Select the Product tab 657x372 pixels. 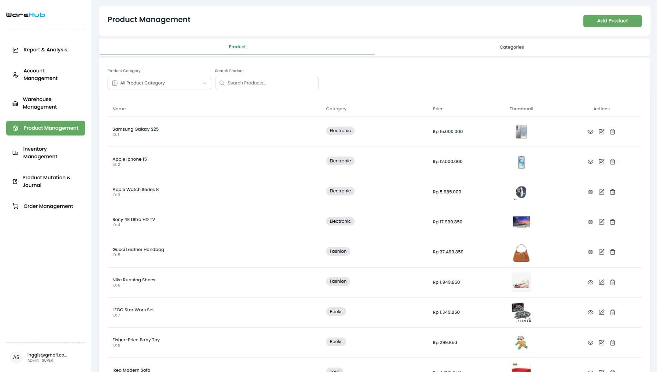tap(237, 47)
